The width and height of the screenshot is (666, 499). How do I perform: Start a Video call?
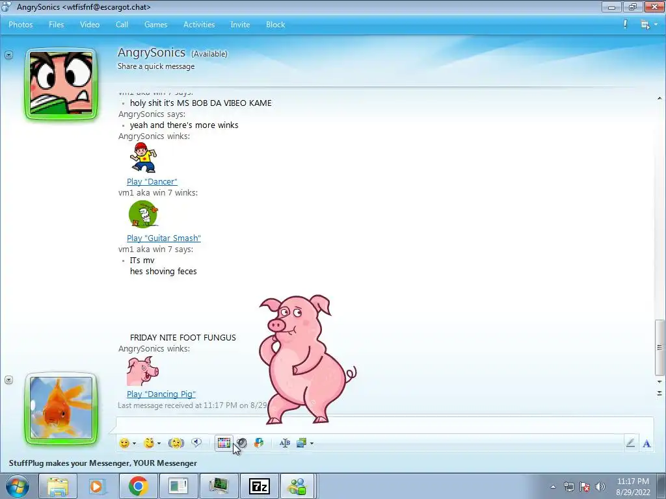pyautogui.click(x=90, y=25)
